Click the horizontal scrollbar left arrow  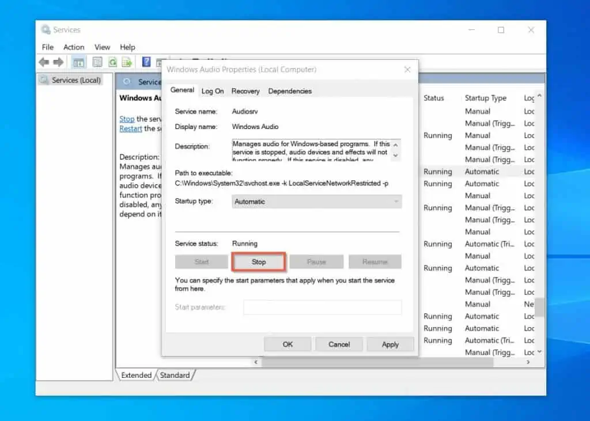click(x=256, y=362)
